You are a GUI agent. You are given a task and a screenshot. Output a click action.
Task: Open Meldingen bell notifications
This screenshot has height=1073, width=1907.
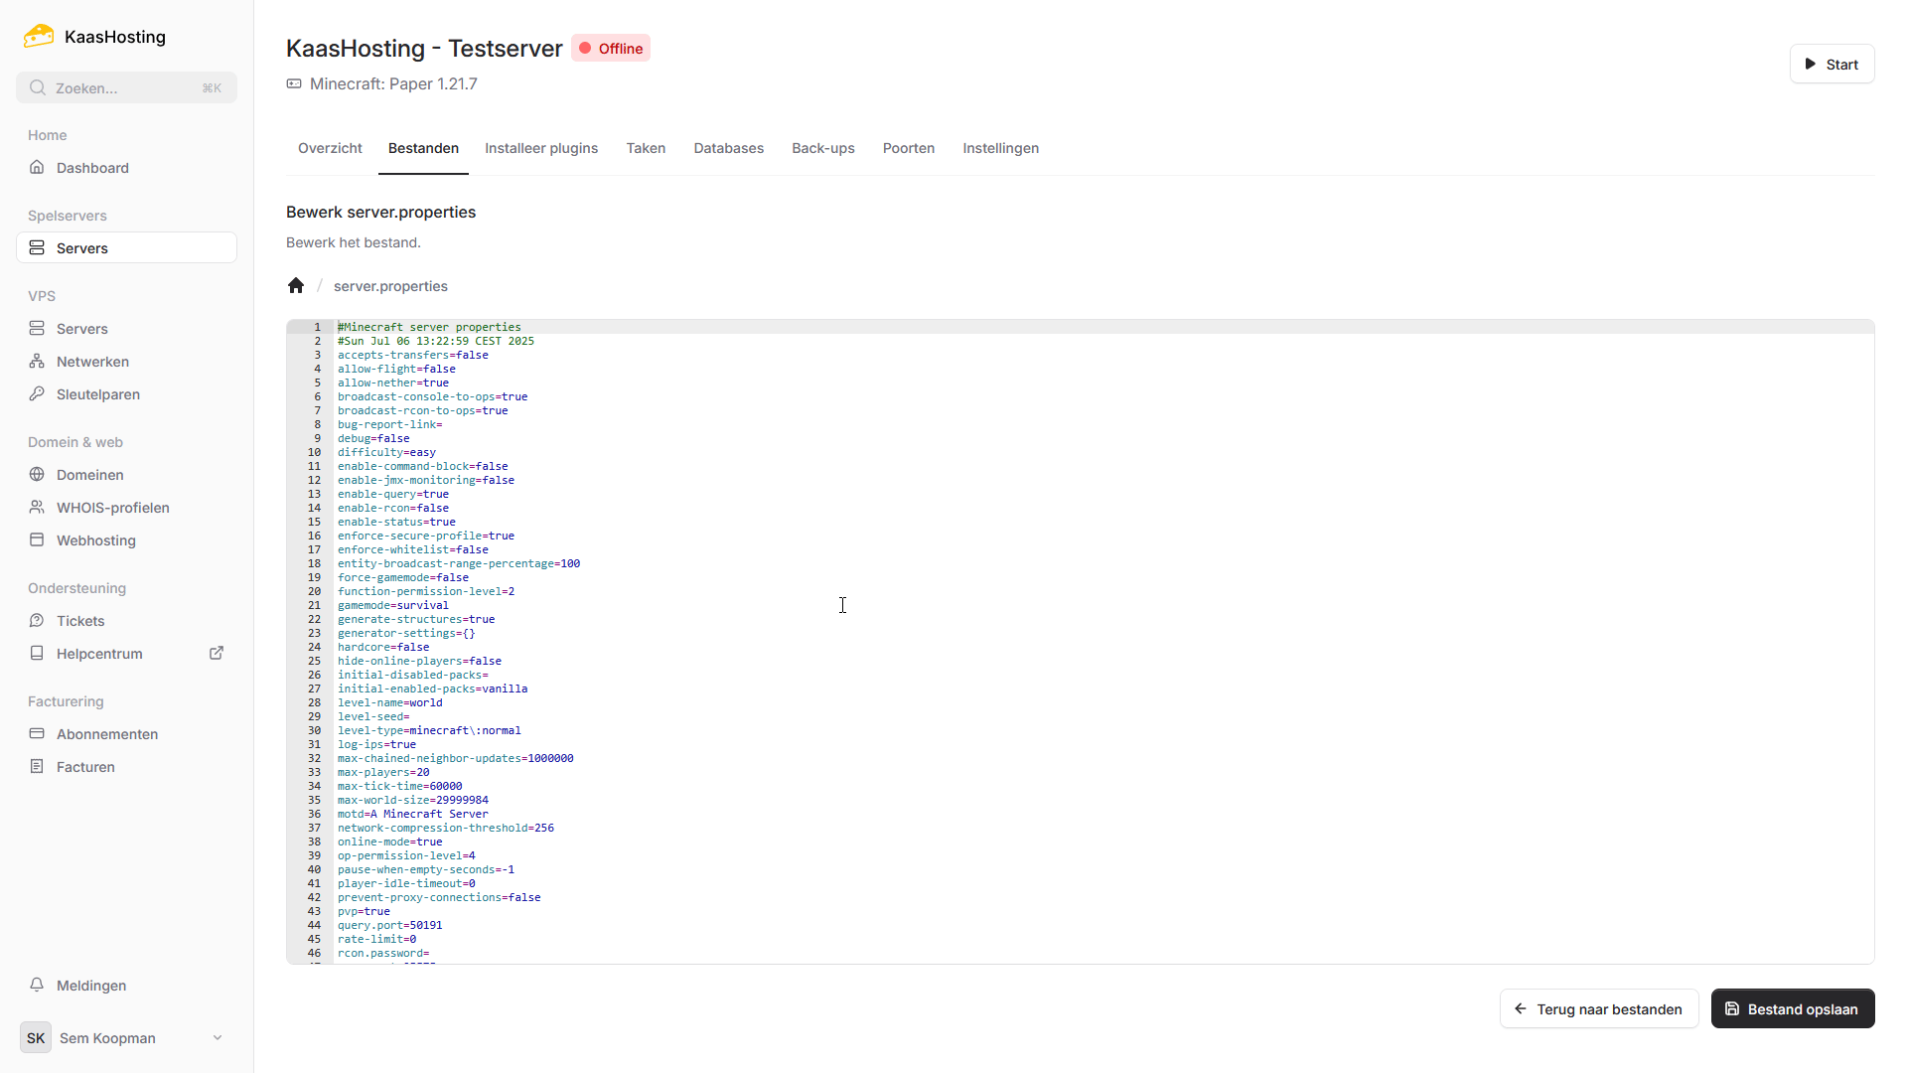tap(90, 986)
